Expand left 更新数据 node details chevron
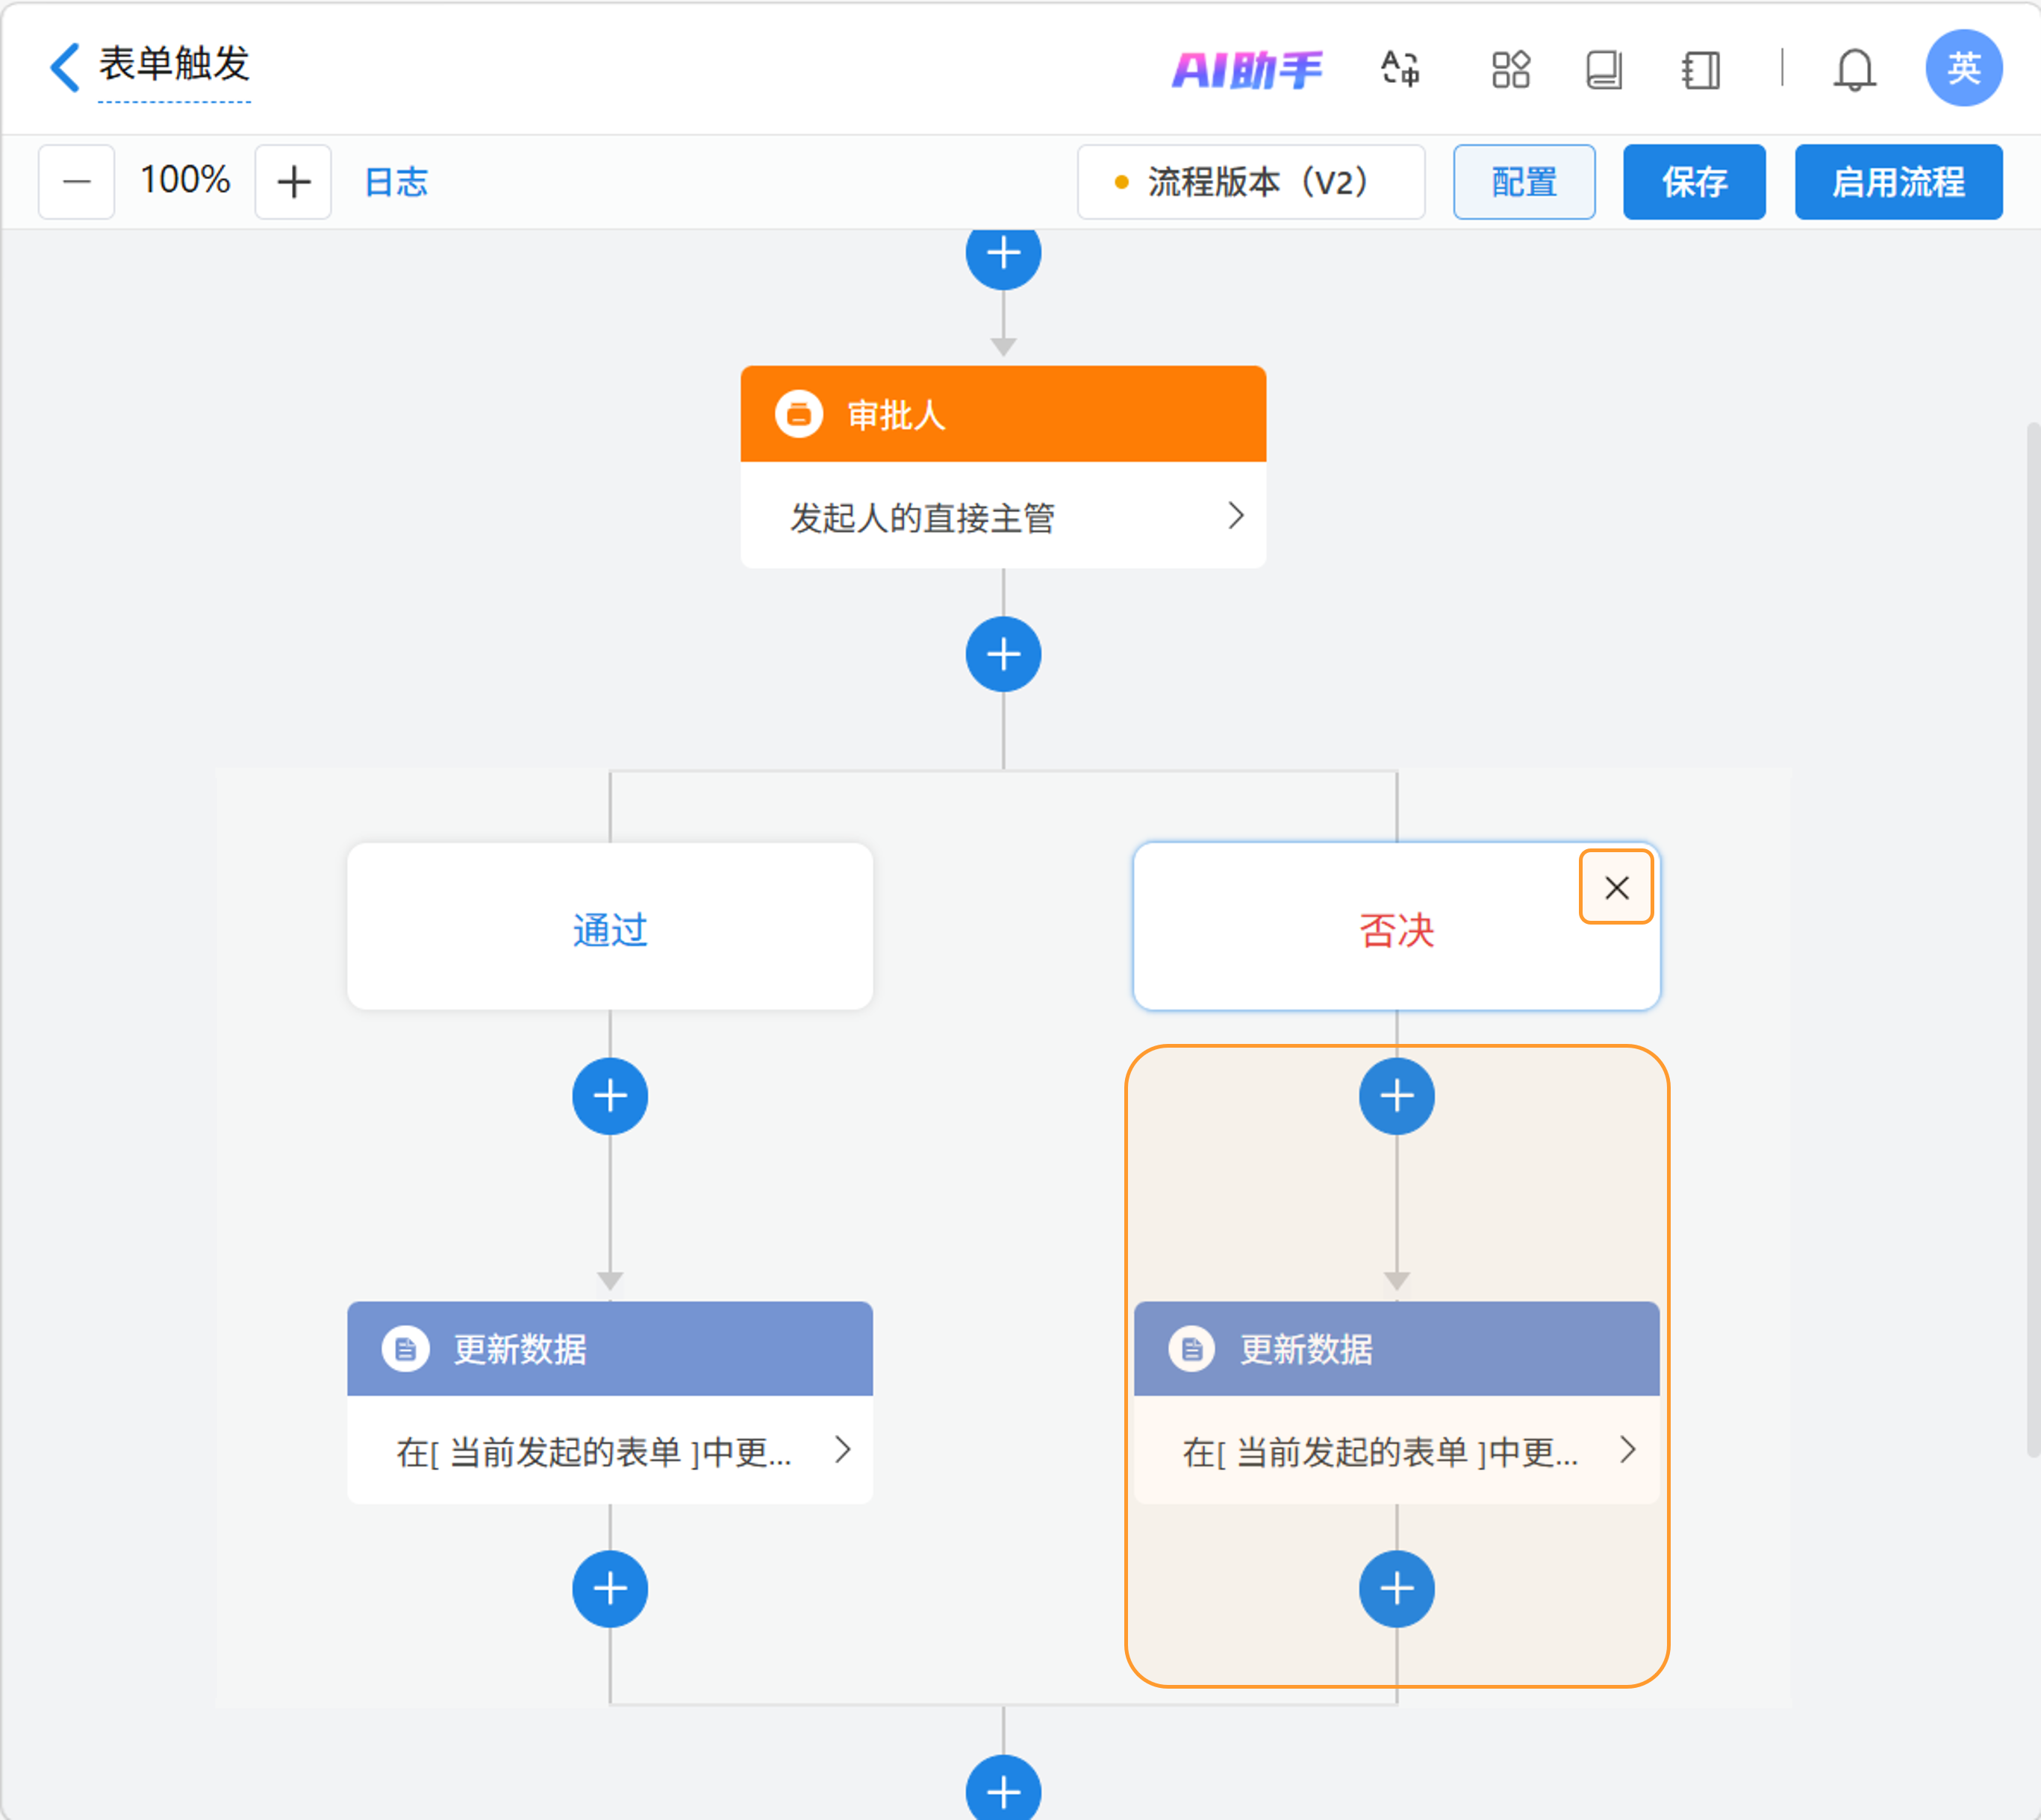This screenshot has width=2041, height=1820. coord(842,1449)
